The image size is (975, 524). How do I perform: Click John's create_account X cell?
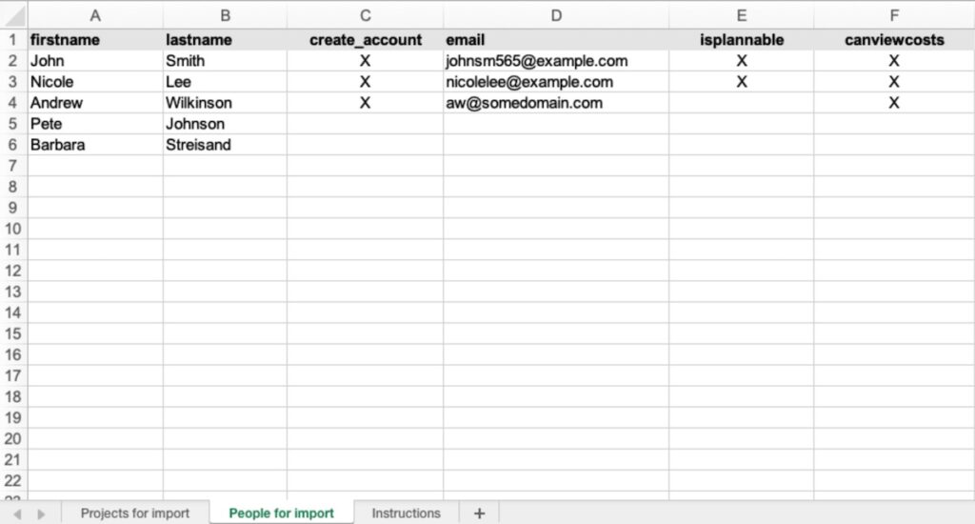point(365,61)
